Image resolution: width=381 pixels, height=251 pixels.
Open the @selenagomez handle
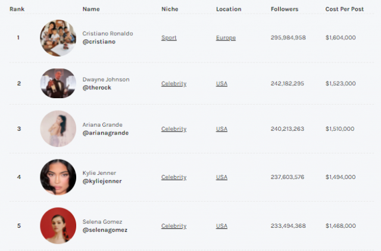tap(105, 230)
